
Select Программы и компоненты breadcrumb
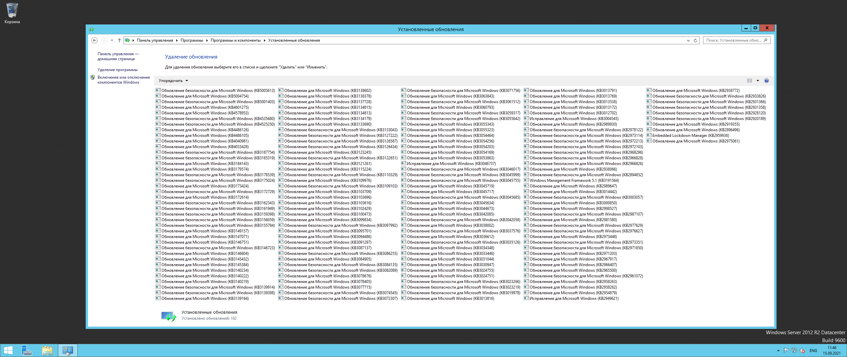pos(236,40)
